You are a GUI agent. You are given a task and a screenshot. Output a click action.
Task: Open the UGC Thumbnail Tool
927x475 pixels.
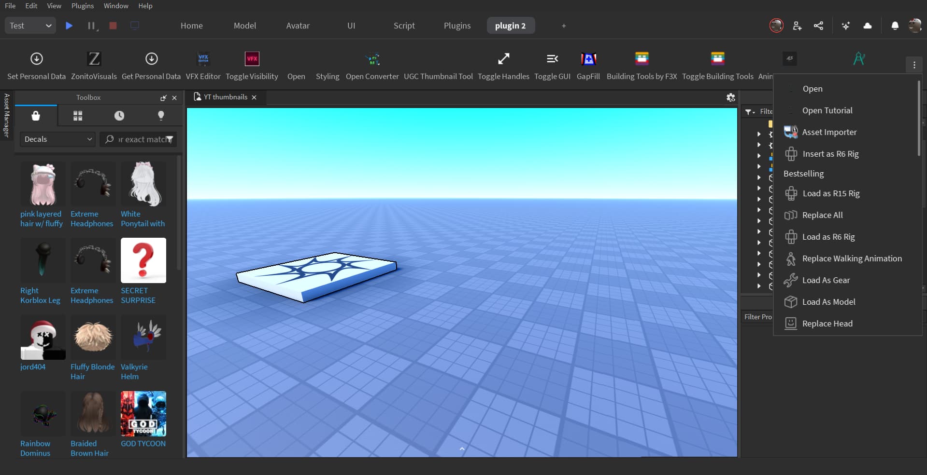coord(438,64)
